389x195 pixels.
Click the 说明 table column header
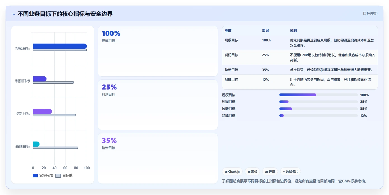coord(293,31)
